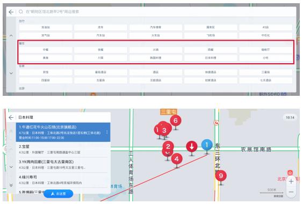Page down the category list in the search panel
This screenshot has width=303, height=204.
coord(11,73)
